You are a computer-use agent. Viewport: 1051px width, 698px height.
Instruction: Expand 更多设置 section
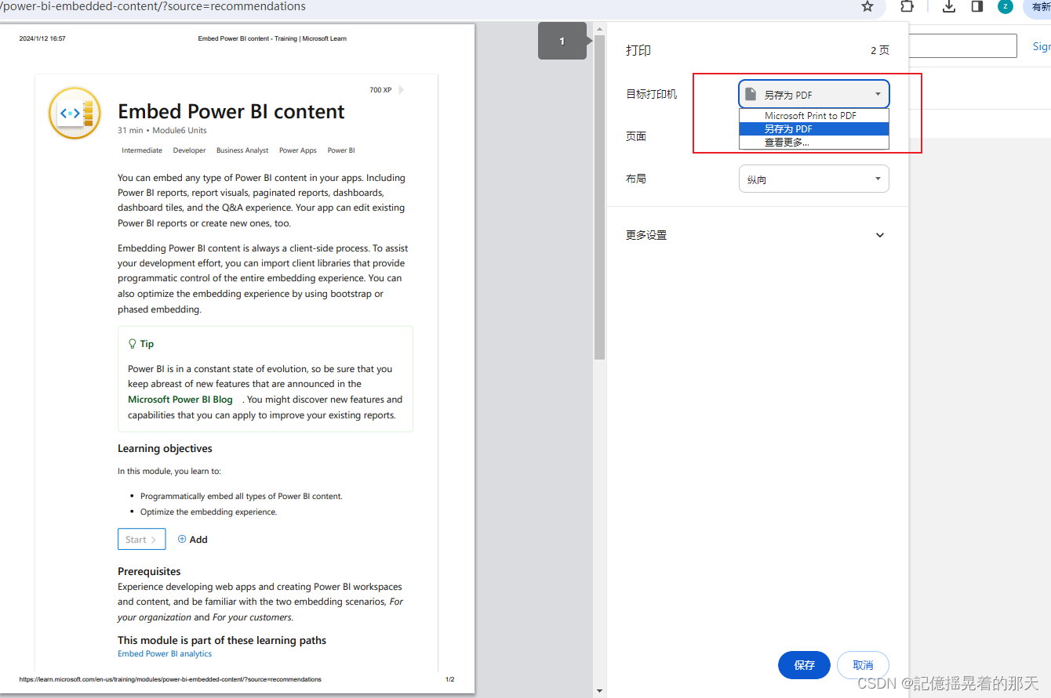click(x=757, y=235)
